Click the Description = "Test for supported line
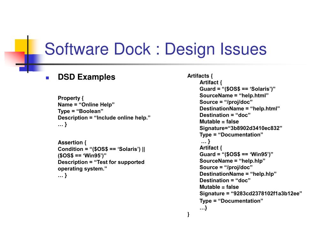Image resolution: width=327 pixels, height=245 pixels. pyautogui.click(x=101, y=162)
